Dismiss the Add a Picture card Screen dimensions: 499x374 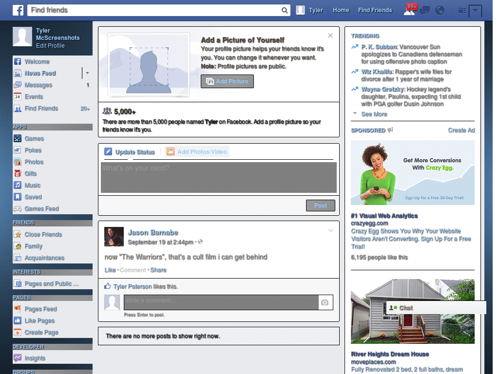click(330, 36)
